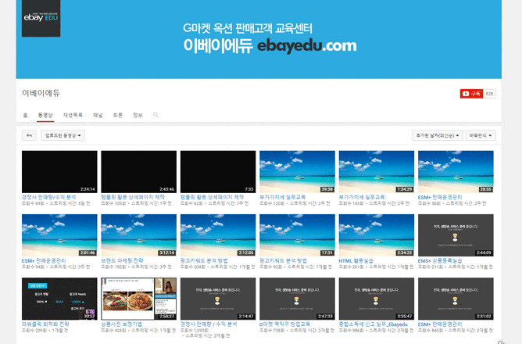Open the '파워클릭 최적화 전략' video title
The width and height of the screenshot is (522, 344).
coord(45,324)
